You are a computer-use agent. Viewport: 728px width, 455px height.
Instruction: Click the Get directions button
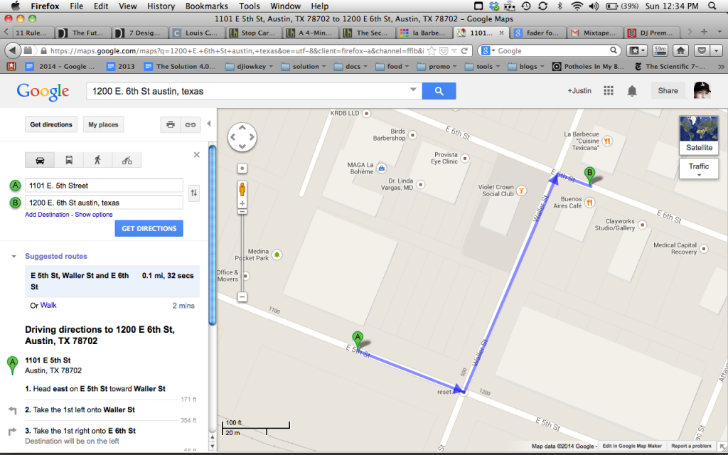click(51, 124)
